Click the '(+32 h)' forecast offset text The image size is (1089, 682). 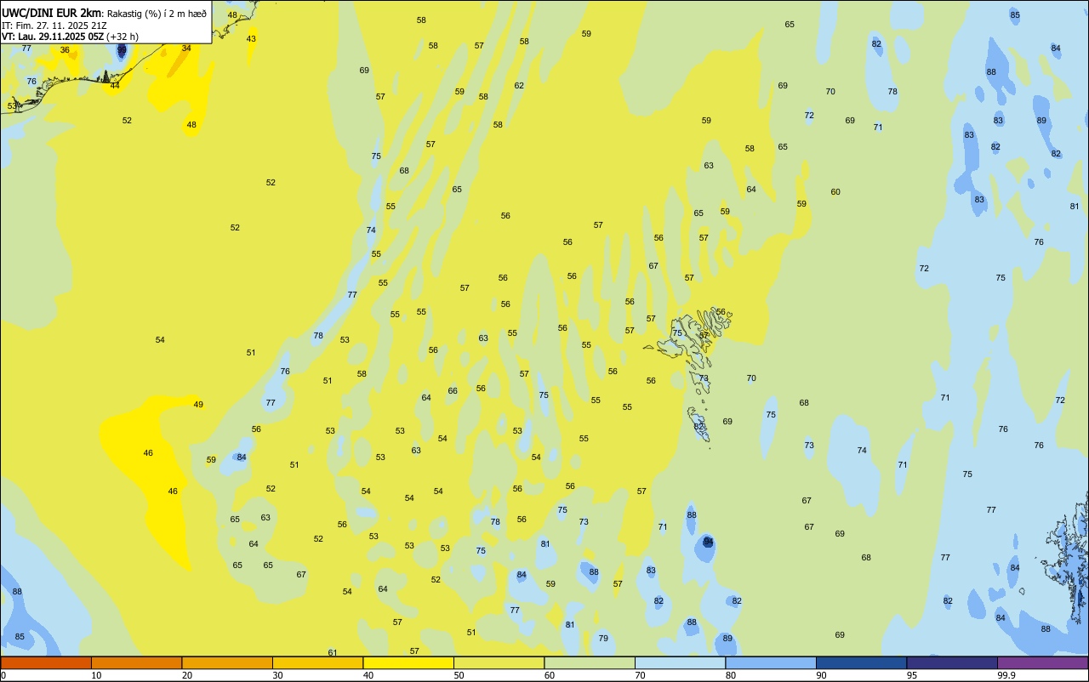tap(123, 37)
